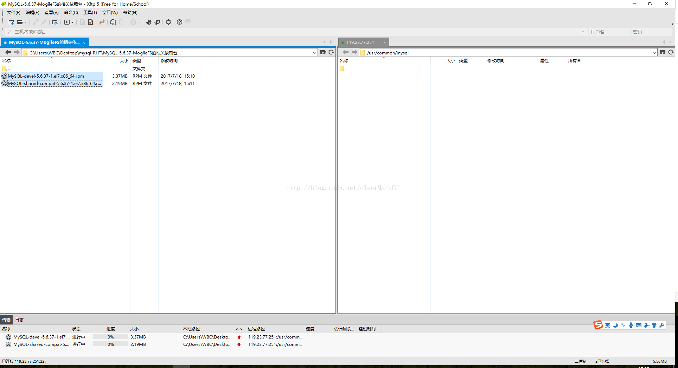Image resolution: width=678 pixels, height=368 pixels.
Task: Sort local files by 大小 column
Action: pyautogui.click(x=117, y=61)
